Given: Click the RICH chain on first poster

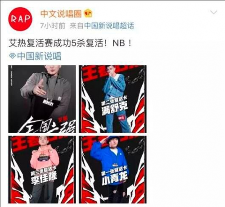Looking at the screenshot, I should pyautogui.click(x=48, y=103).
